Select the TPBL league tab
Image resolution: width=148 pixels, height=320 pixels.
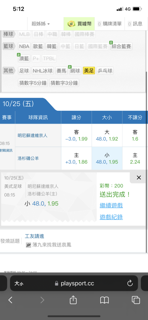[x=49, y=59]
